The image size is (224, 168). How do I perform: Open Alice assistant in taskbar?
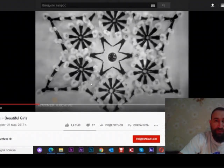[x=40, y=150]
